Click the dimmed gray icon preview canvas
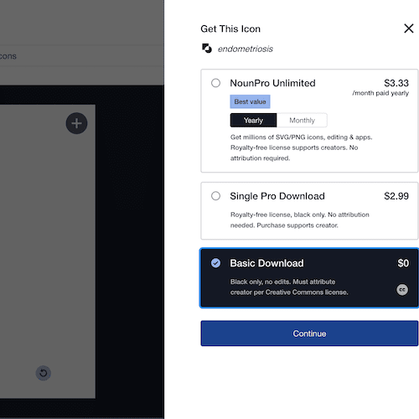 pyautogui.click(x=48, y=251)
